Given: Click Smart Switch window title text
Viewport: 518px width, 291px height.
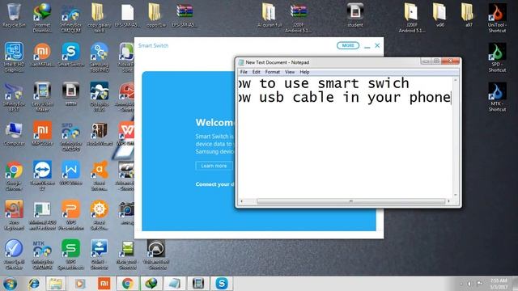Looking at the screenshot, I should 153,45.
